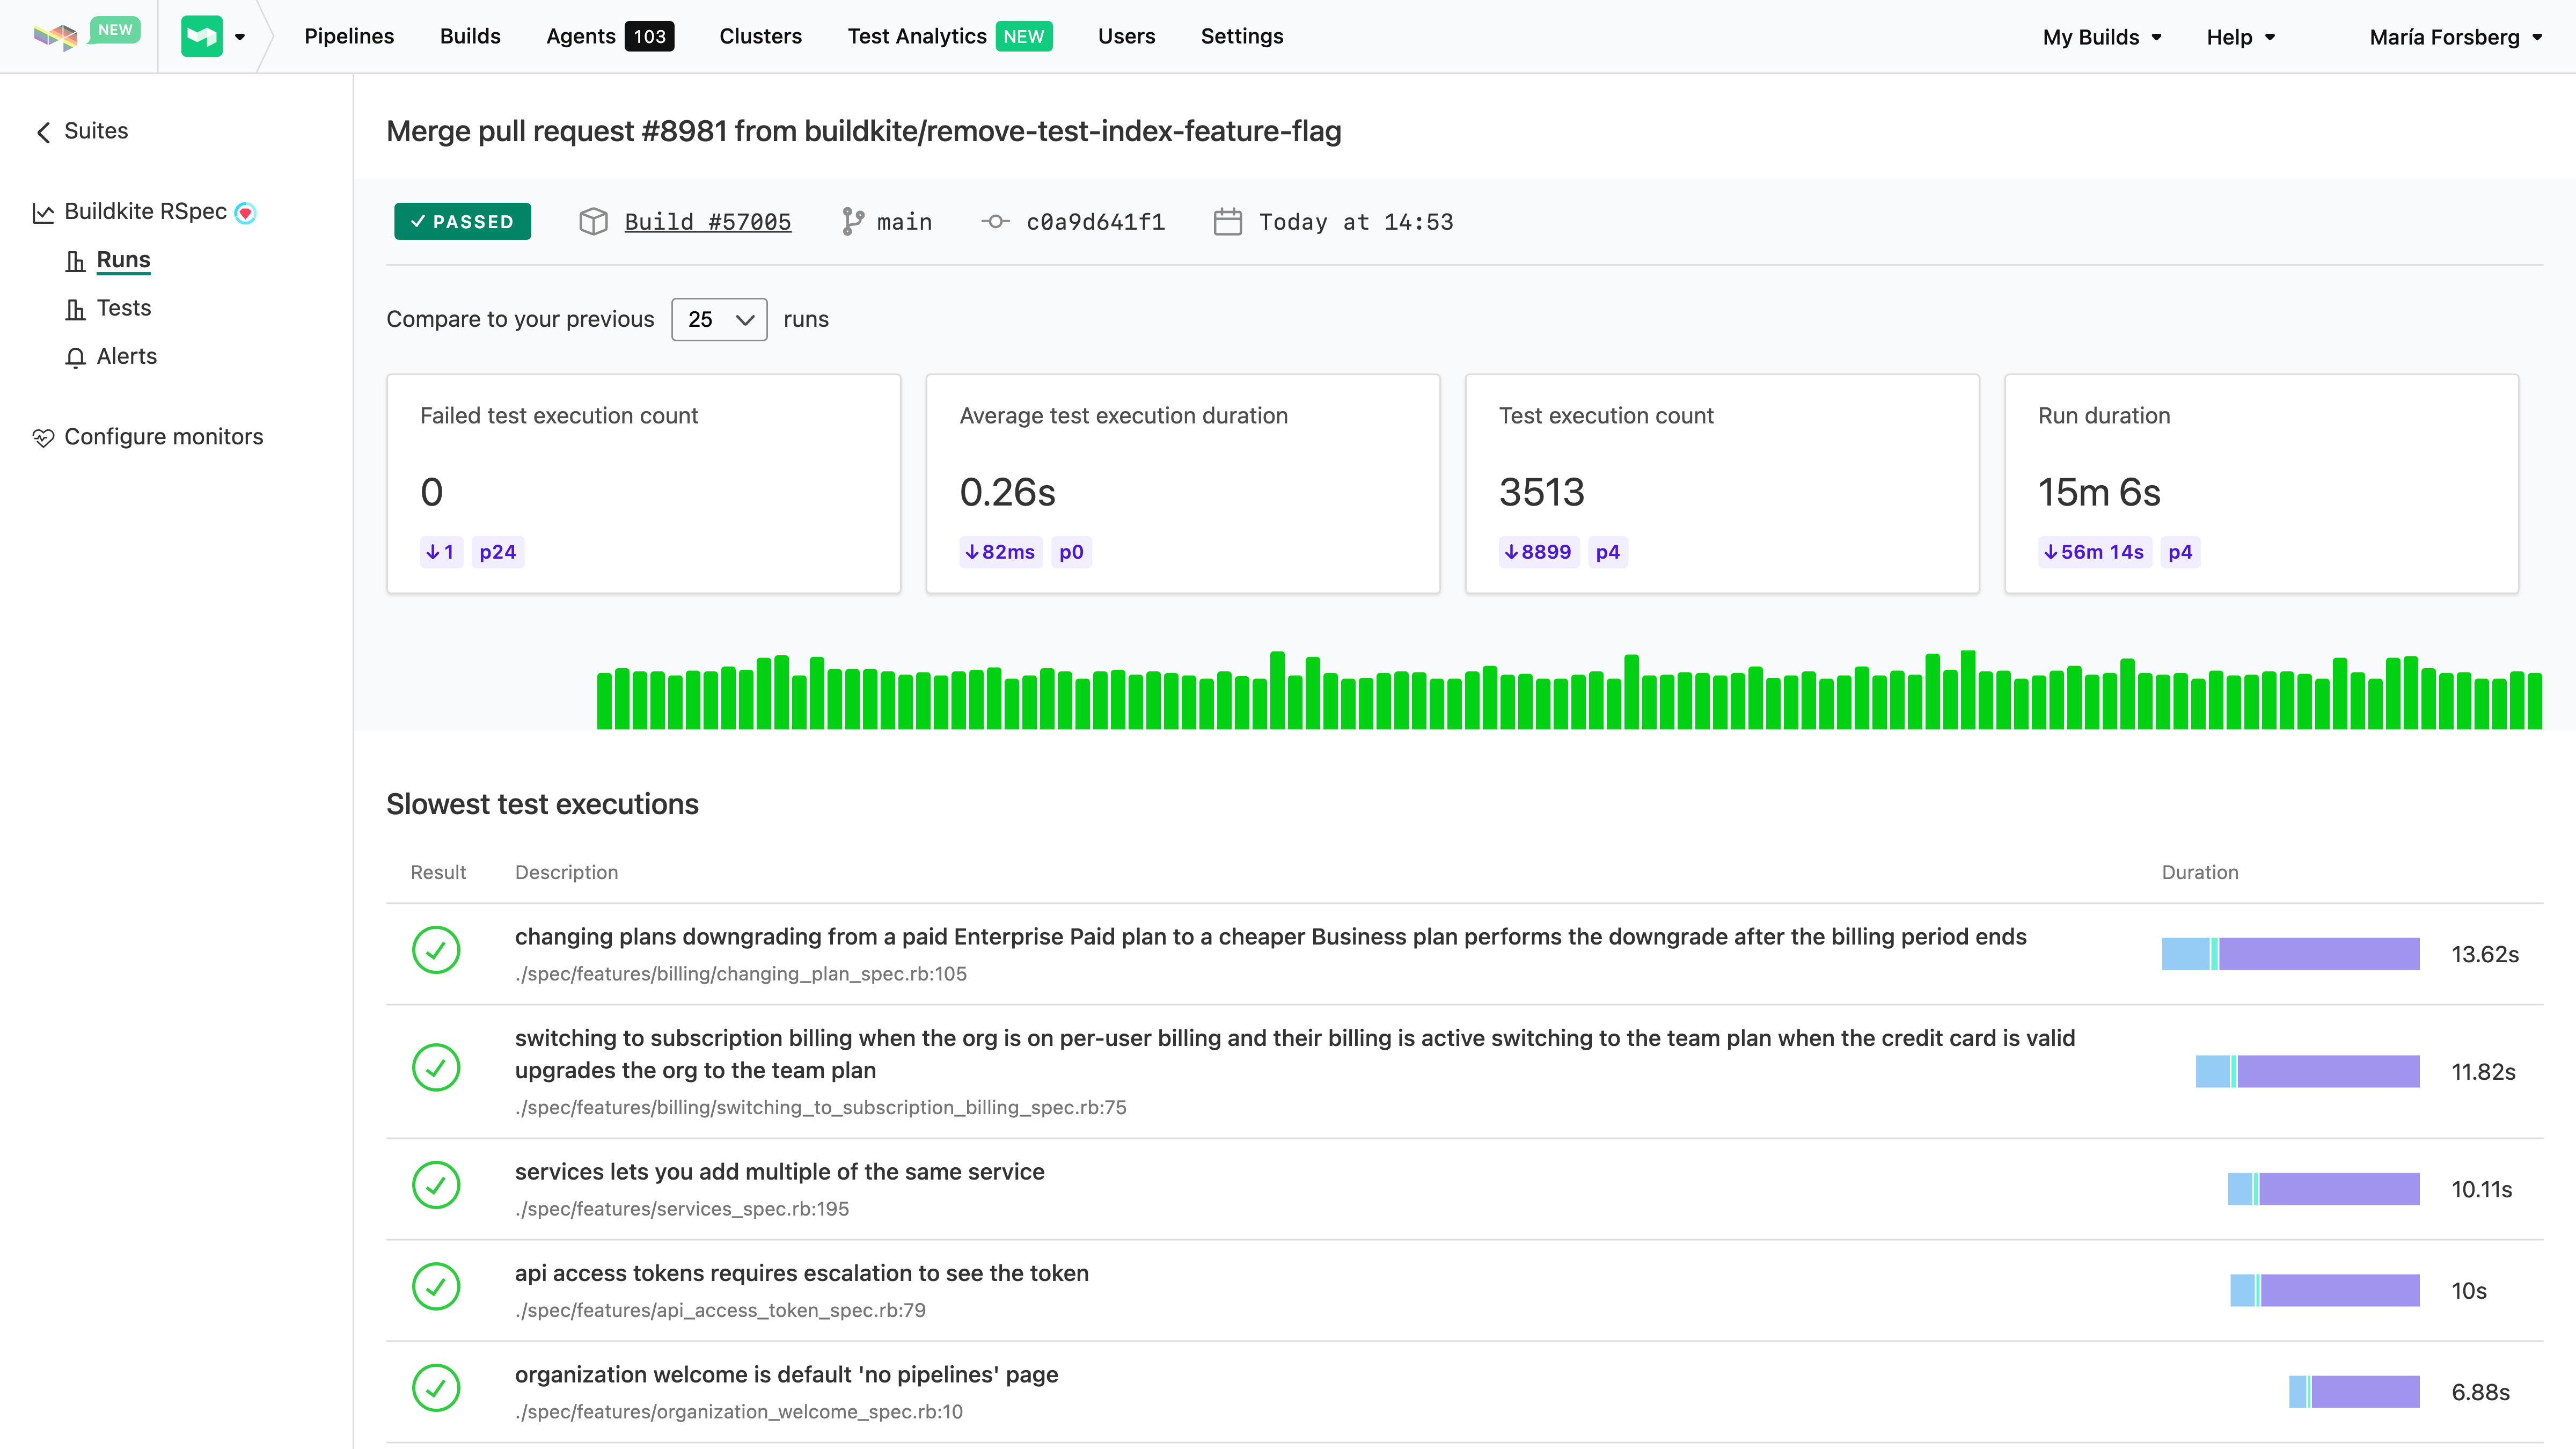The image size is (2576, 1449).
Task: Click the down 56m 14s change badge
Action: [2094, 552]
